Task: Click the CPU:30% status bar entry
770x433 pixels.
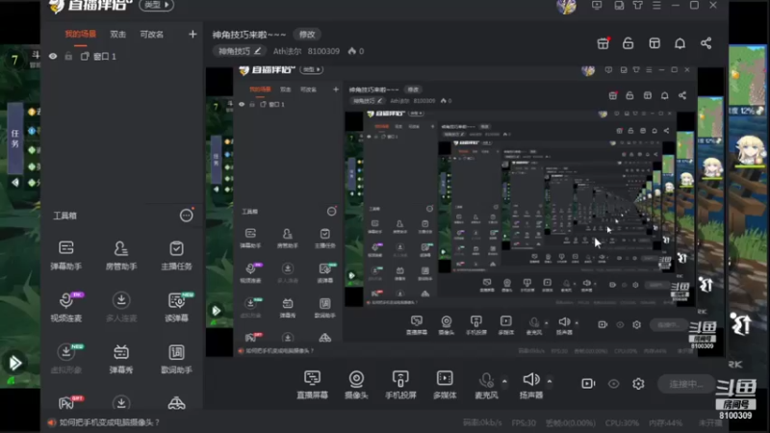Action: click(x=622, y=422)
